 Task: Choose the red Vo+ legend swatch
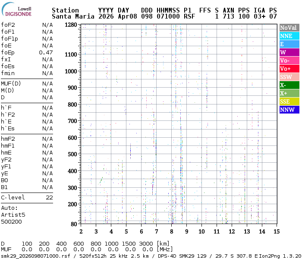click(289, 69)
